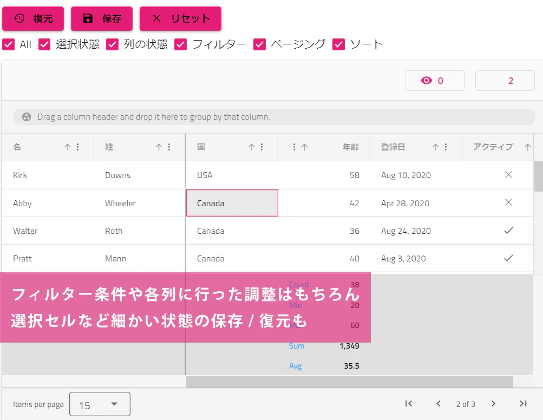The width and height of the screenshot is (543, 420).
Task: Click the horizontal scrollbar below the grid
Action: (x=349, y=382)
